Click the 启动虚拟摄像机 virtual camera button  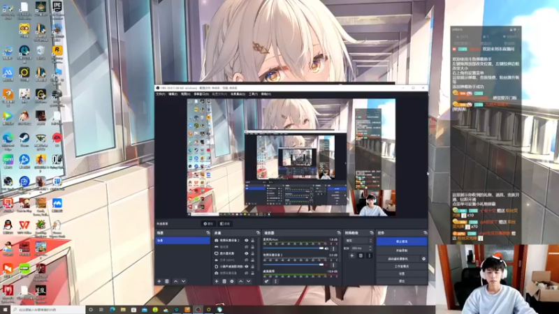398,259
